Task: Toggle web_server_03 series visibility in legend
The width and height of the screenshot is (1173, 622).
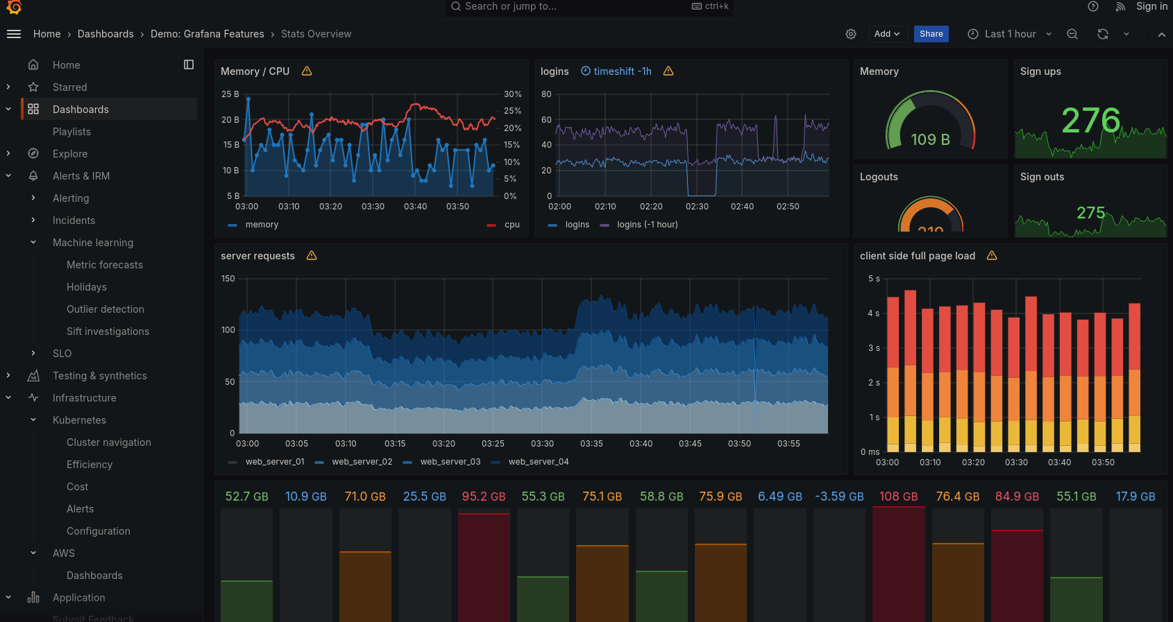Action: [x=450, y=462]
